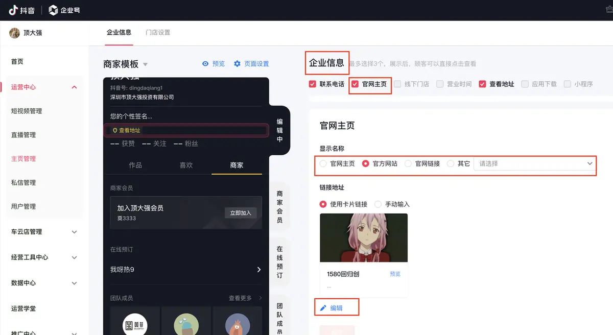Expand the 车云店管理 menu

pyautogui.click(x=74, y=232)
